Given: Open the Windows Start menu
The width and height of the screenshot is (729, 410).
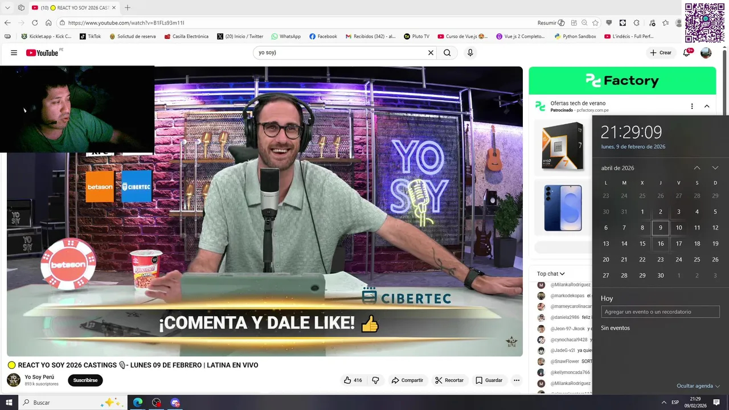Looking at the screenshot, I should point(9,402).
